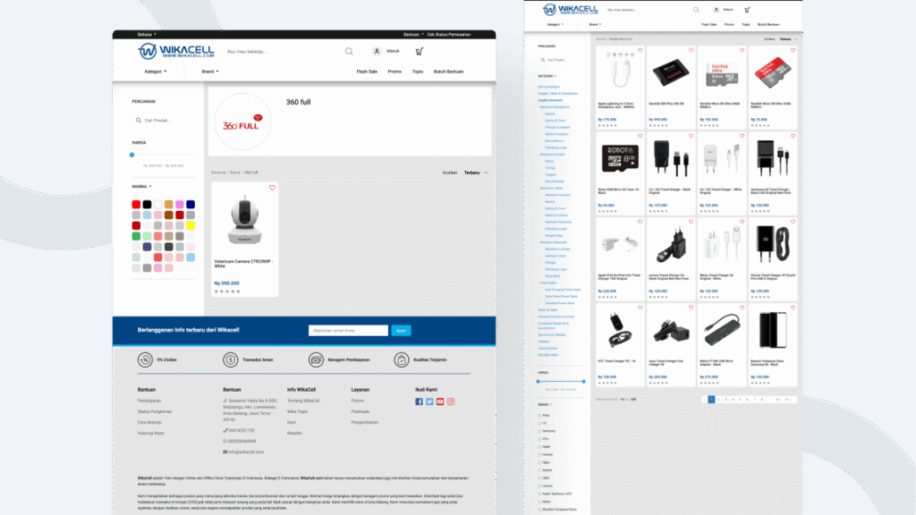Viewport: 916px width, 515px height.
Task: Click the 0% Cicilan badge icon
Action: point(145,359)
